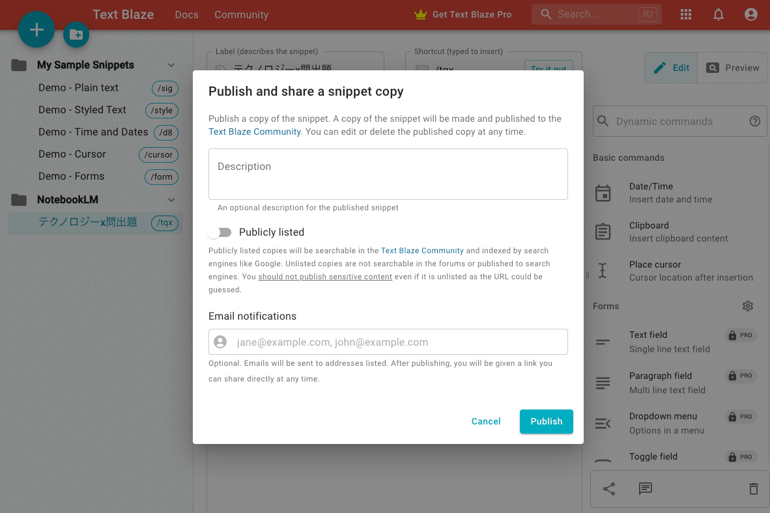The height and width of the screenshot is (513, 770).
Task: Click the Place cursor icon
Action: (603, 270)
